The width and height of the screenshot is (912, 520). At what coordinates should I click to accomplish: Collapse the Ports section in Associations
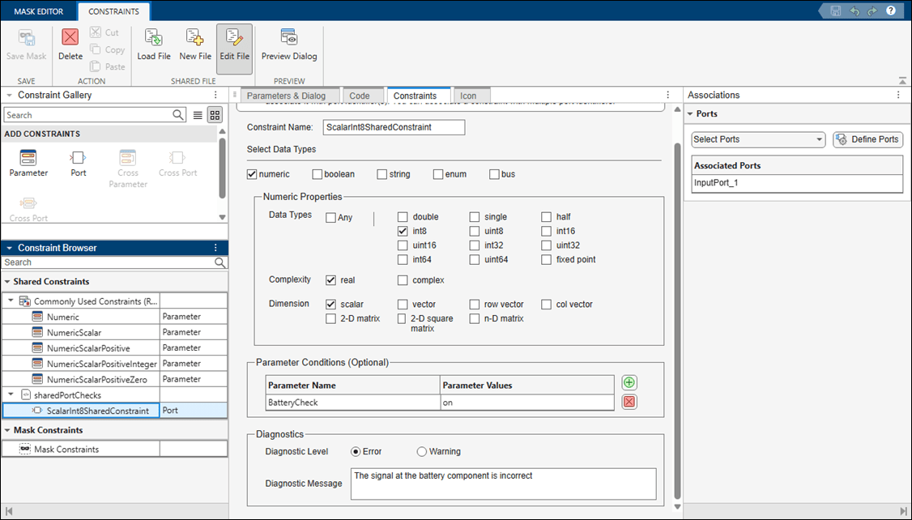pyautogui.click(x=690, y=114)
